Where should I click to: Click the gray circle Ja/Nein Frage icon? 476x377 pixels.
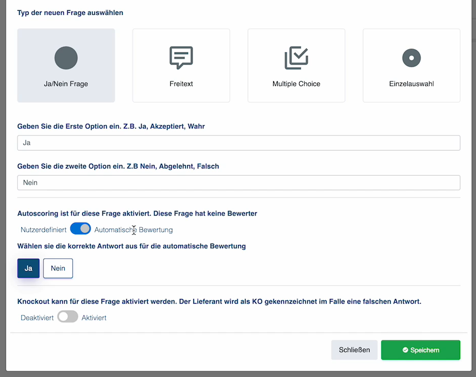pyautogui.click(x=66, y=58)
